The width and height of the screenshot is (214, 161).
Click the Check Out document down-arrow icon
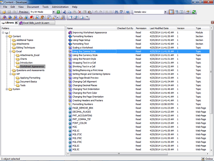tap(82, 17)
